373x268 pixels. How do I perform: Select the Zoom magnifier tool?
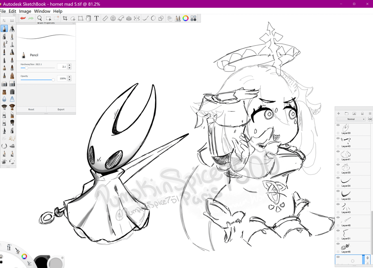click(40, 18)
